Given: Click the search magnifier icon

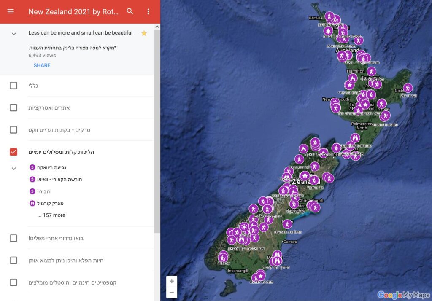Looking at the screenshot, I should pyautogui.click(x=130, y=11).
